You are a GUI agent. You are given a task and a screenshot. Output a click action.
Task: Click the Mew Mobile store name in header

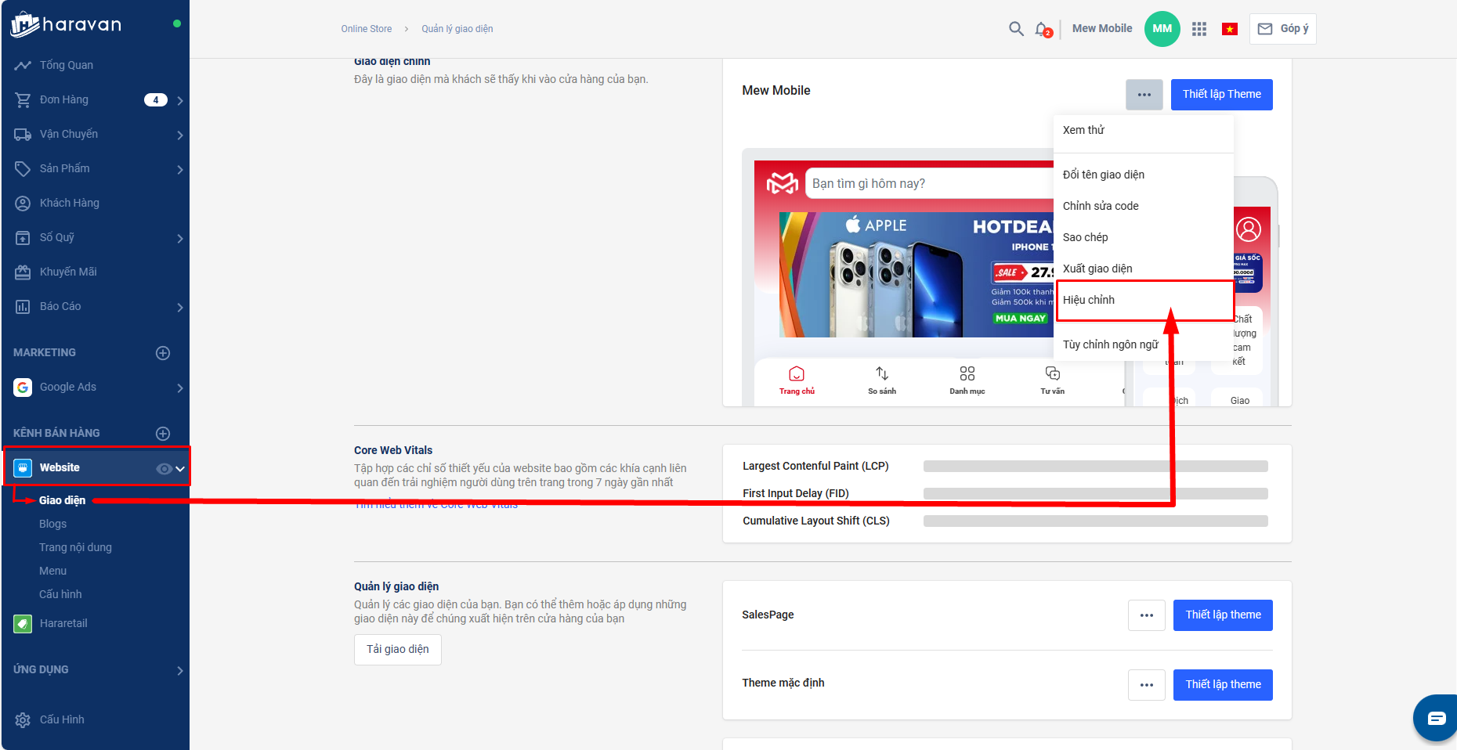tap(1102, 29)
